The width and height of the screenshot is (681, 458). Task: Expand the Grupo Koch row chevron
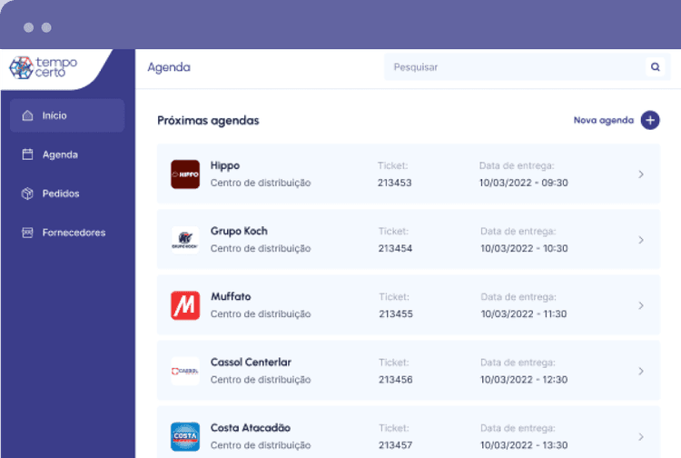click(x=641, y=240)
